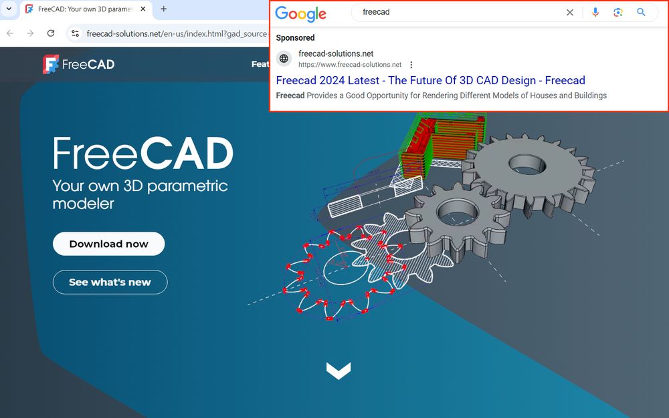Click the Sponsored label text
The width and height of the screenshot is (669, 418).
[x=295, y=38]
